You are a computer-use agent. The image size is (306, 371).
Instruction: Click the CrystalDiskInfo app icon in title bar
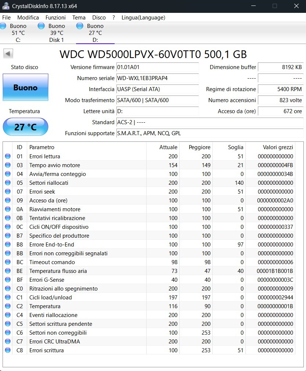tap(6, 6)
